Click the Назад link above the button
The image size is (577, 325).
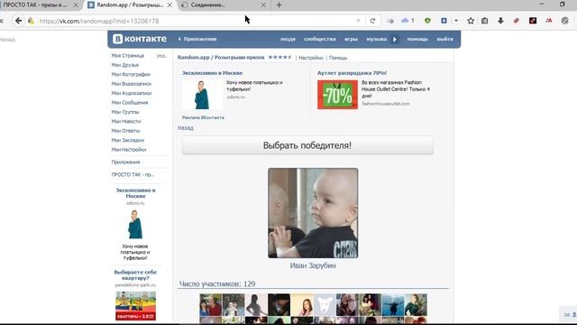point(186,128)
